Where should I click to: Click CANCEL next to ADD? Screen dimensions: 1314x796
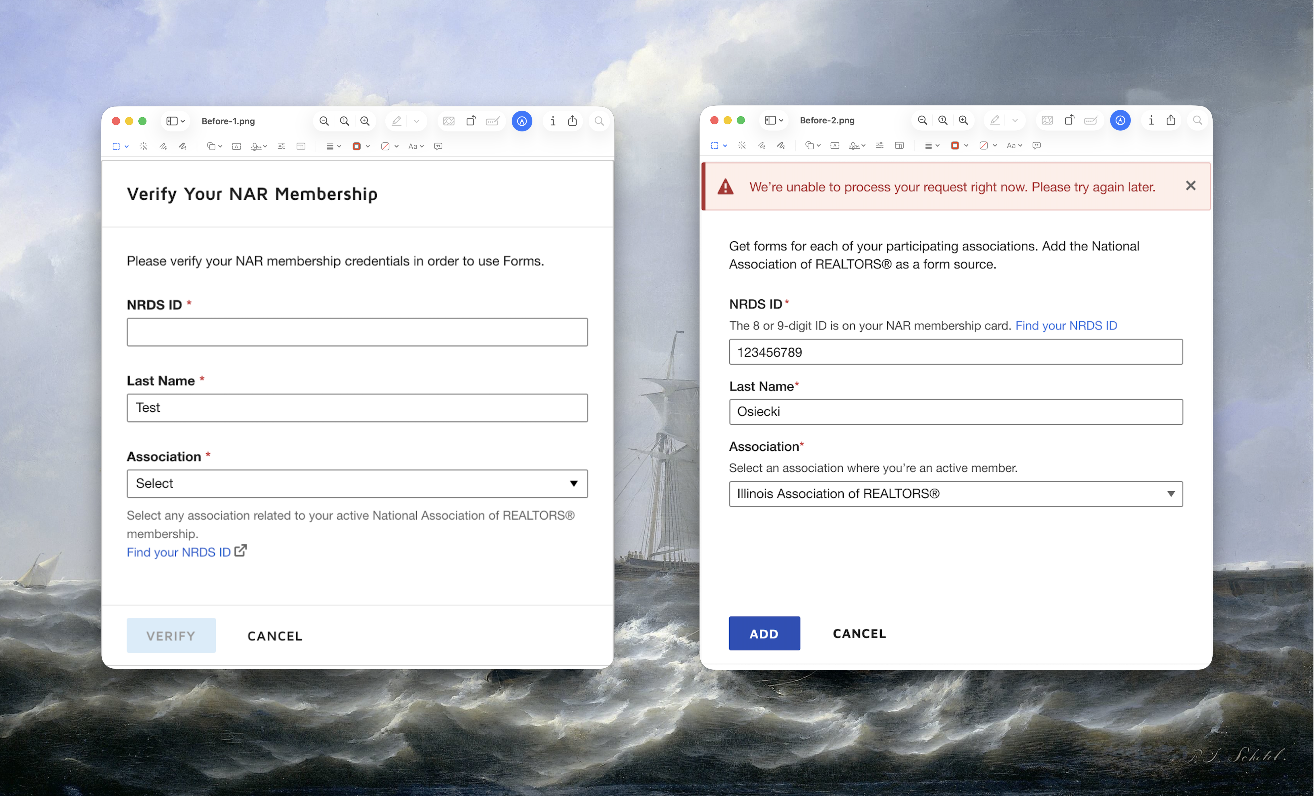coord(860,634)
